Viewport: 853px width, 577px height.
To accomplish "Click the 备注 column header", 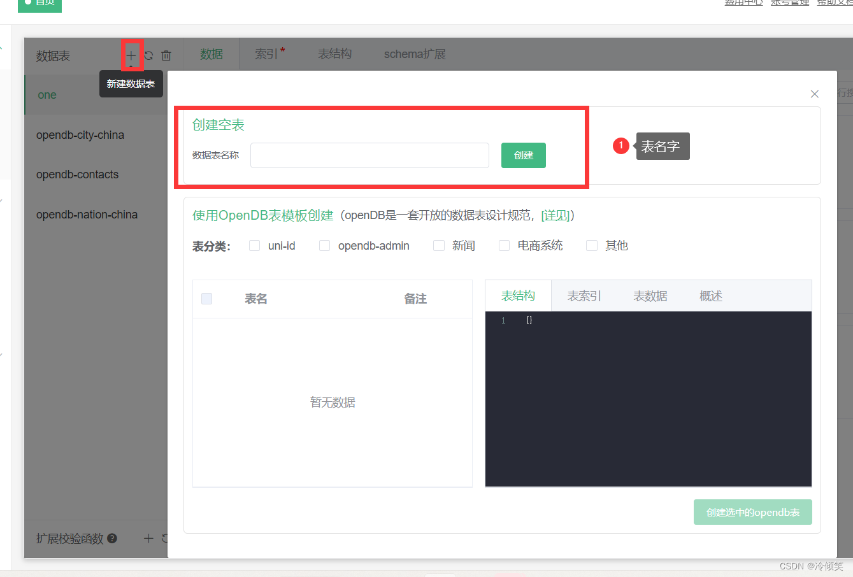I will point(415,299).
